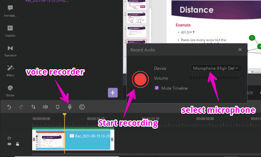Select the crop tool
This screenshot has width=261, height=157.
[33, 107]
